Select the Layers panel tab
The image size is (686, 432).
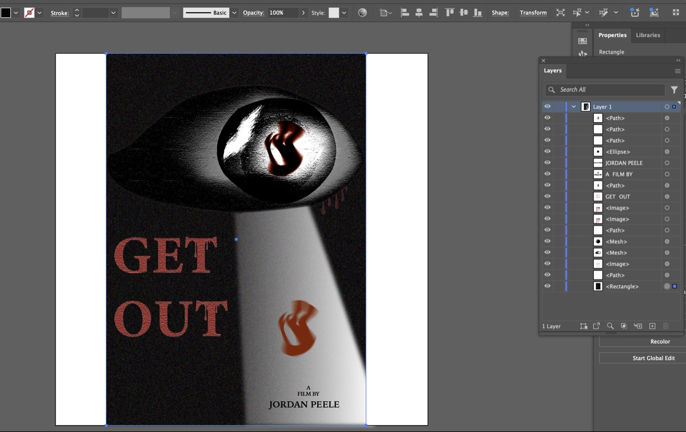[553, 71]
